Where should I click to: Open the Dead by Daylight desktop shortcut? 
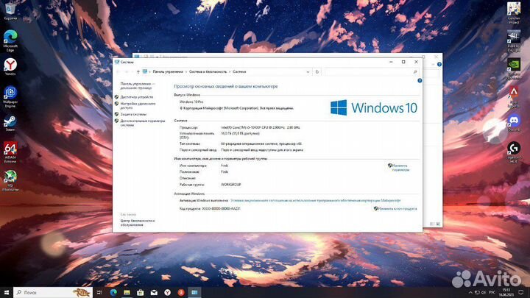[514, 41]
